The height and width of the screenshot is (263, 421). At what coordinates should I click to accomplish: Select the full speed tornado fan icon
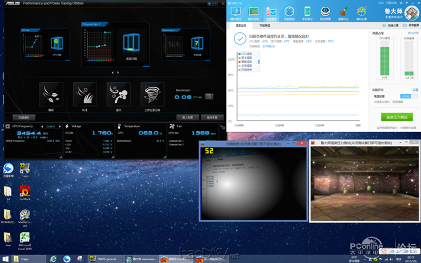tap(152, 94)
